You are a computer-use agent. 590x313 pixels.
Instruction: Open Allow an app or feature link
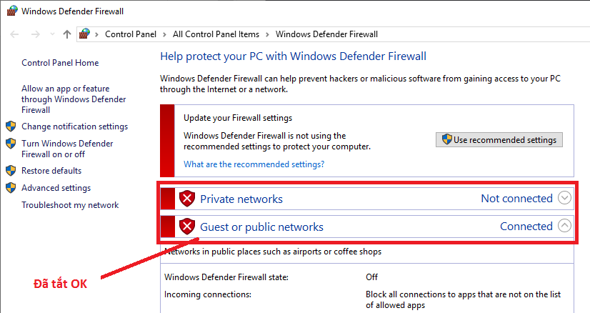coord(74,99)
